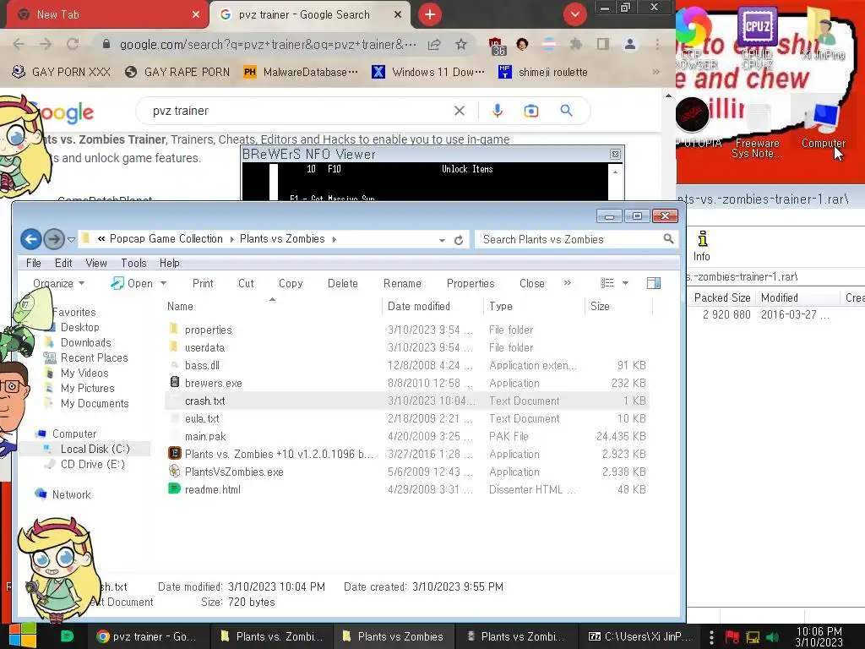
Task: Search by image with camera icon
Action: (531, 111)
